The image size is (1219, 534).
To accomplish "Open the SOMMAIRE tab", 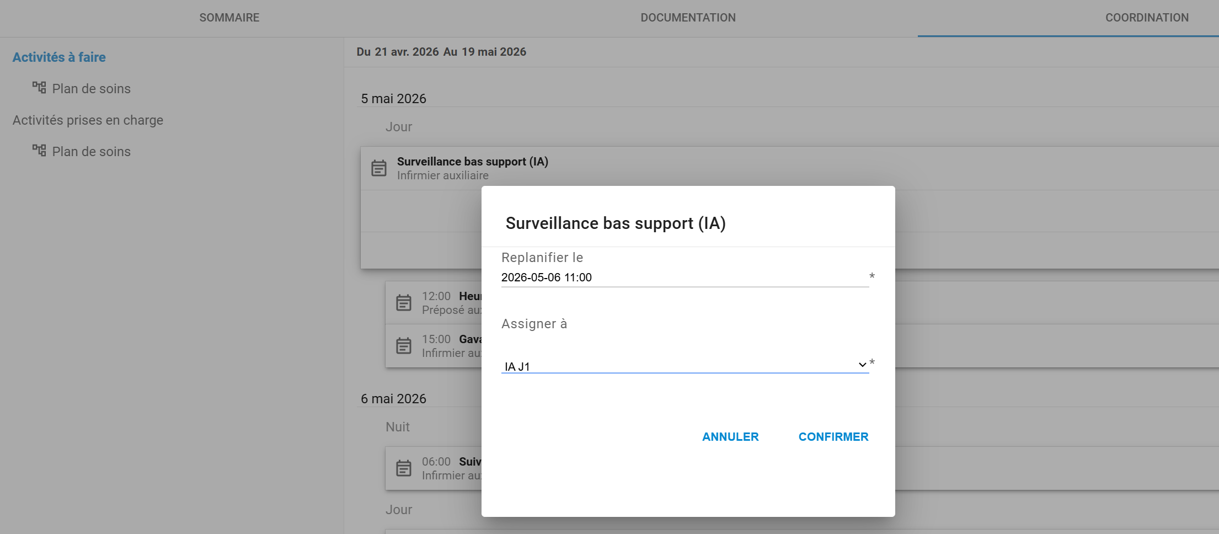I will click(x=229, y=18).
